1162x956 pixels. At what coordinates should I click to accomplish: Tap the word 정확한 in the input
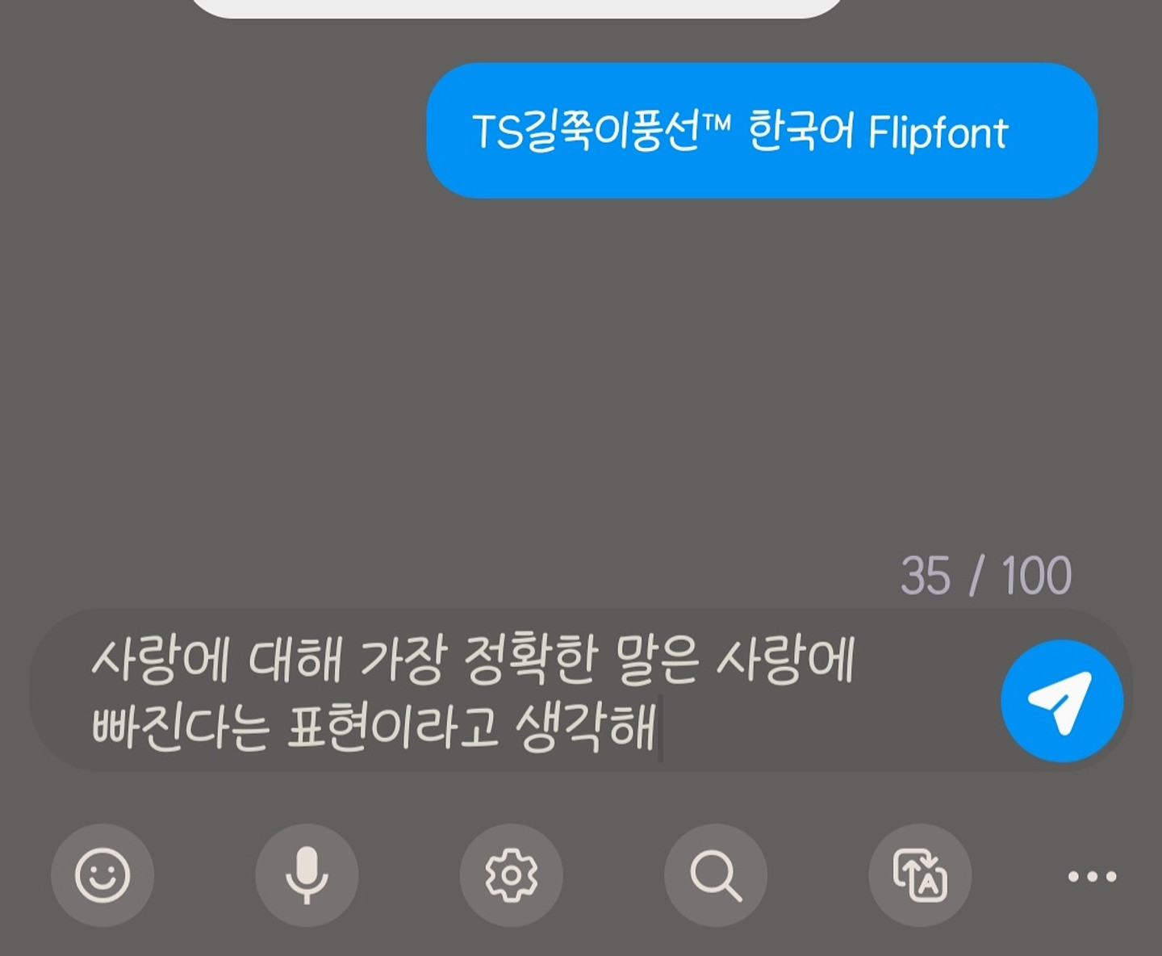click(x=531, y=660)
